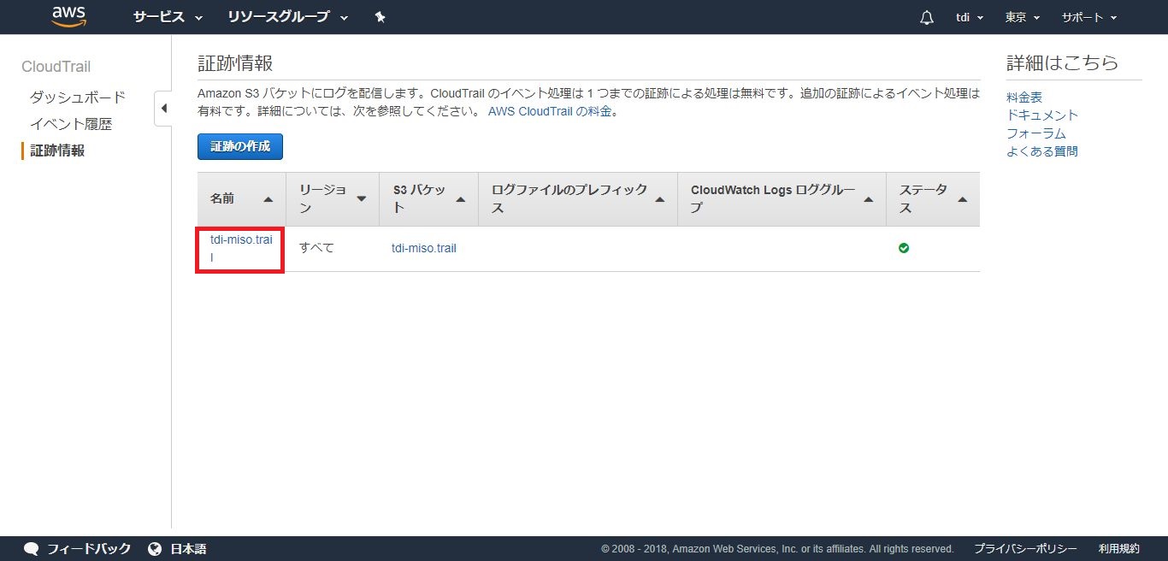
Task: Select イベント履歴 in sidebar
Action: click(71, 124)
